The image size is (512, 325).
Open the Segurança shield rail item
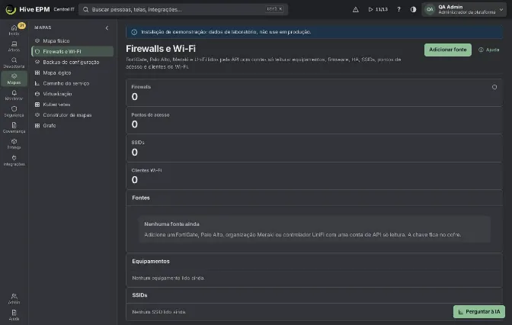[14, 111]
